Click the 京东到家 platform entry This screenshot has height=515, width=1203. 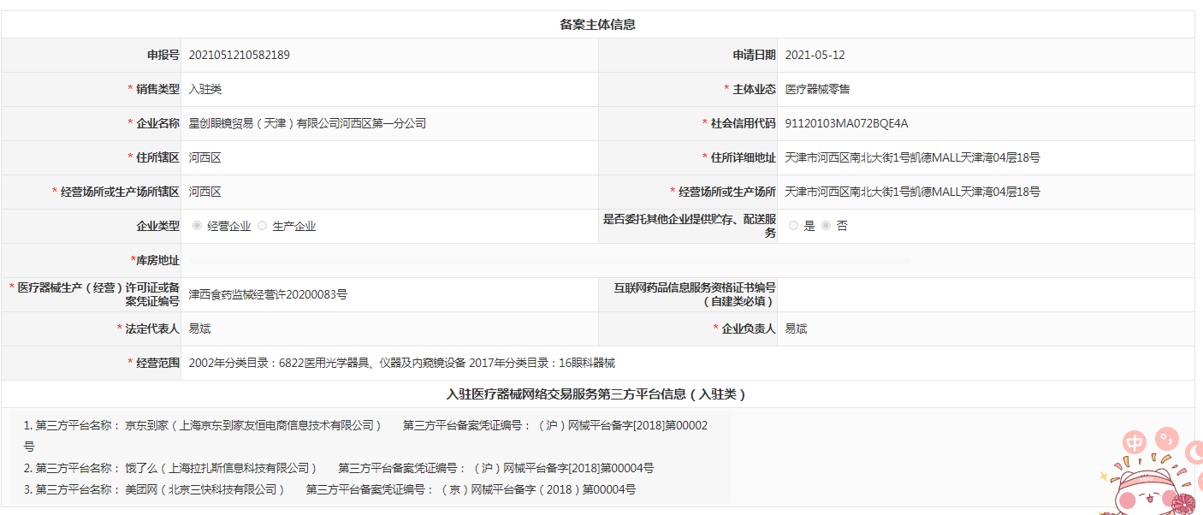pos(253,425)
